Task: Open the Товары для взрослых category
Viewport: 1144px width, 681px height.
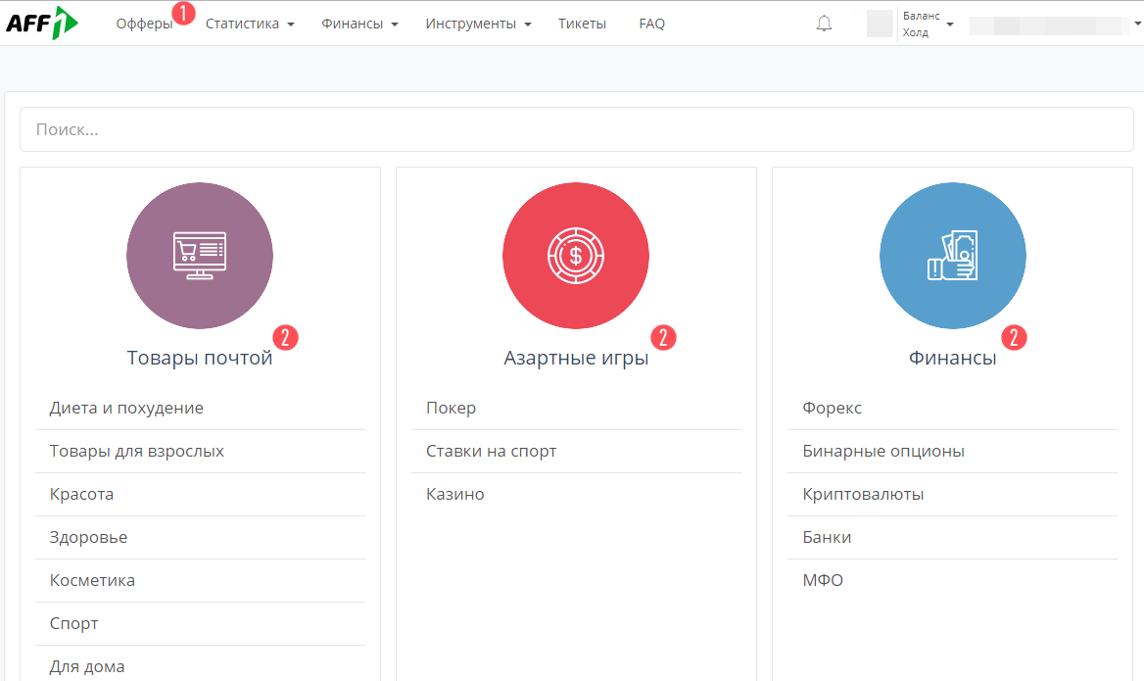Action: [x=137, y=451]
